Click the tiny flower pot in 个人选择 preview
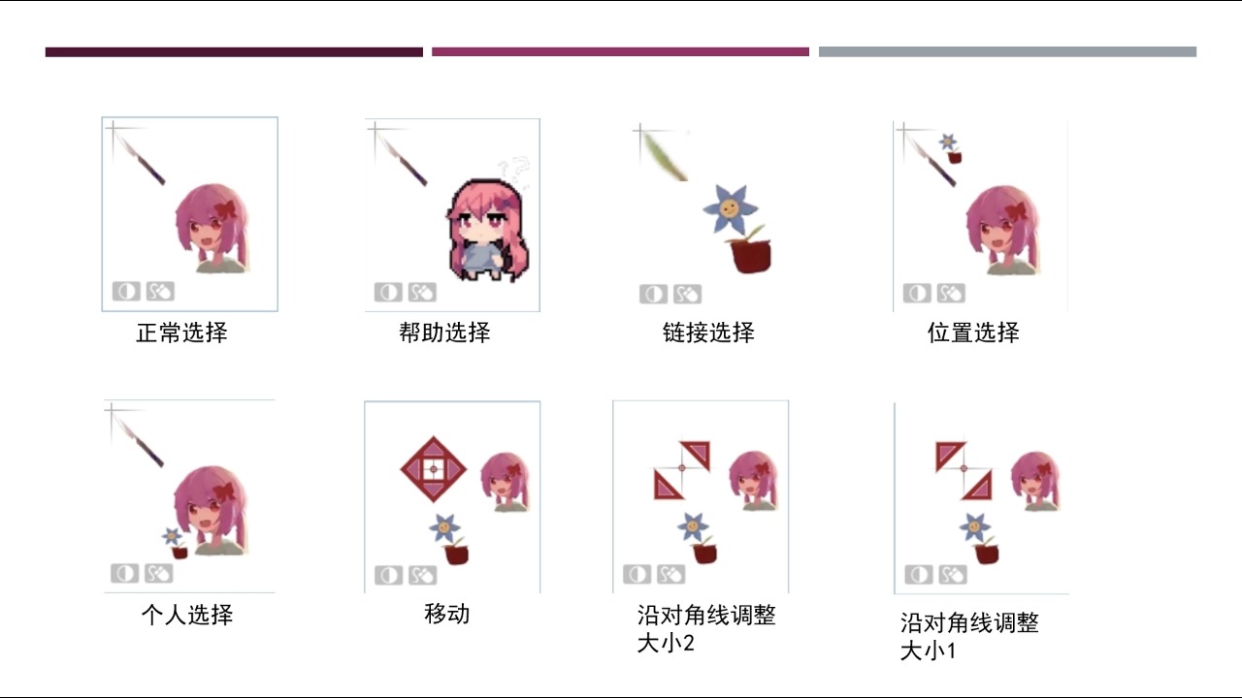 [175, 543]
